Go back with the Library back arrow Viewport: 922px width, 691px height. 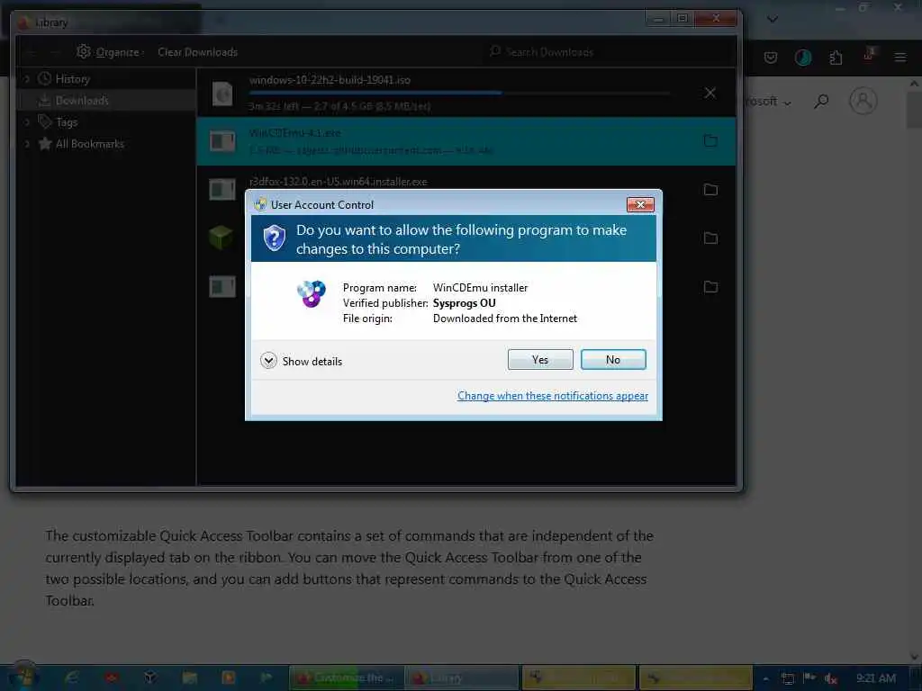(32, 52)
